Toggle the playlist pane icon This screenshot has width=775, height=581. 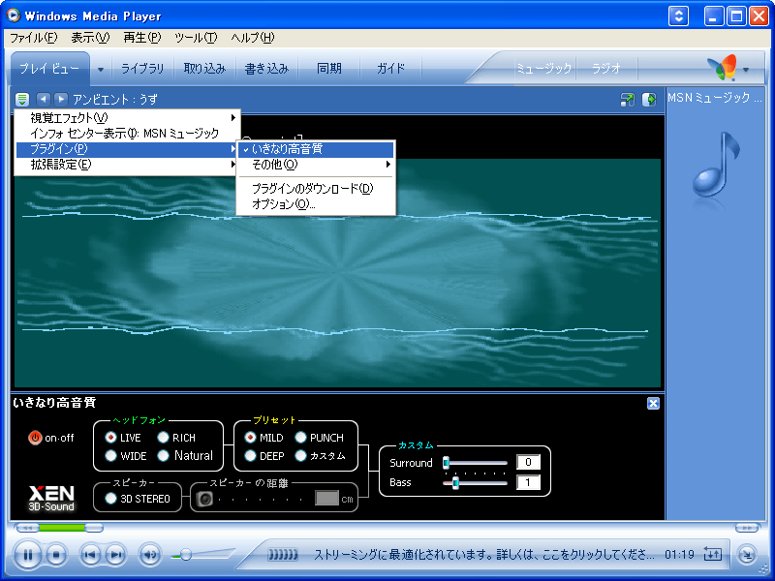[x=649, y=100]
